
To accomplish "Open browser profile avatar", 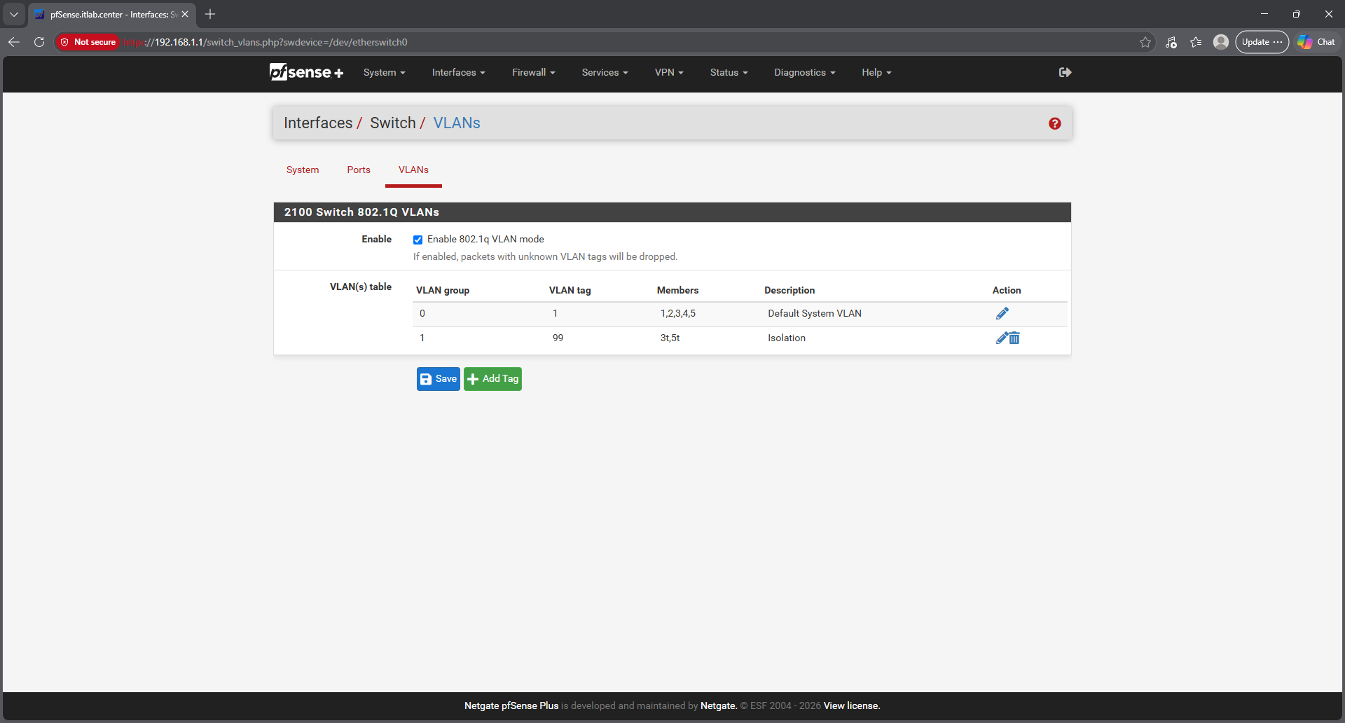I will (x=1221, y=42).
